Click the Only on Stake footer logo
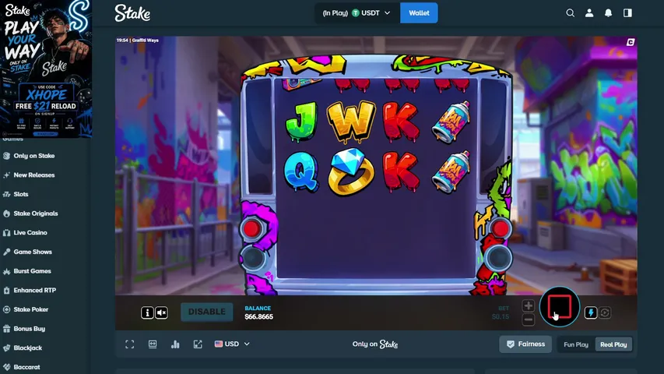 coord(374,344)
